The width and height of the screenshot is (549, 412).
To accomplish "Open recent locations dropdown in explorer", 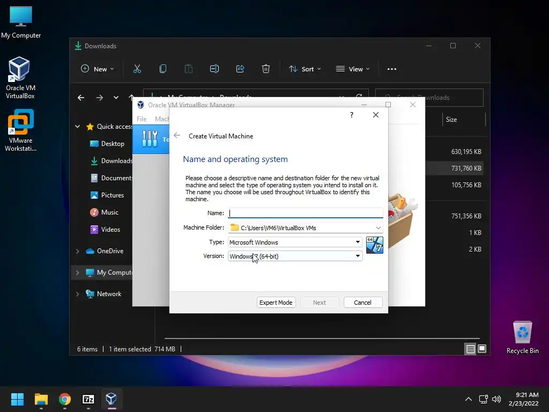I will (x=116, y=98).
